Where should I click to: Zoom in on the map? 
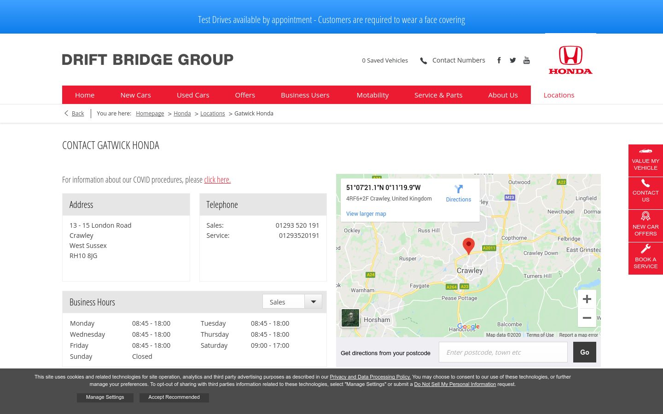pos(587,299)
